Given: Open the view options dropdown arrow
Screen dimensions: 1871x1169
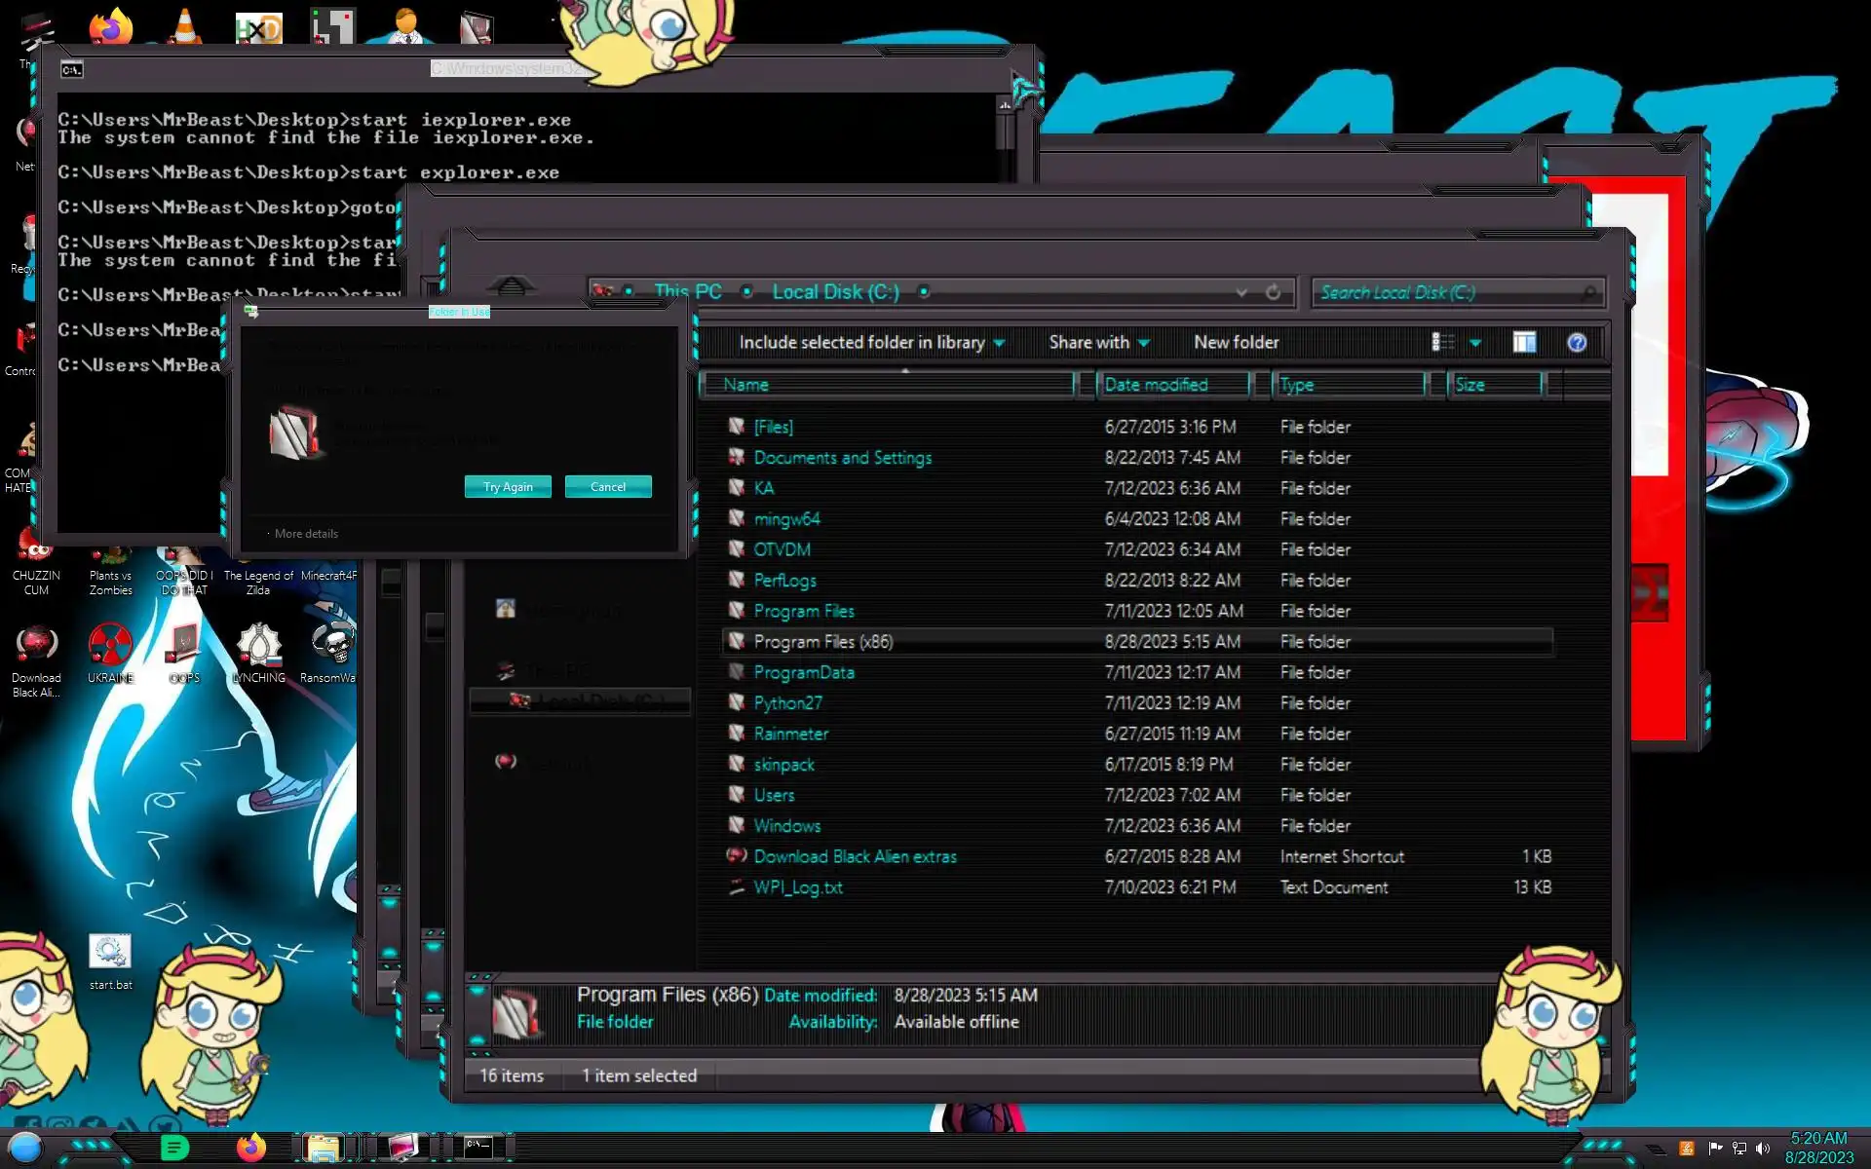Looking at the screenshot, I should [x=1475, y=343].
